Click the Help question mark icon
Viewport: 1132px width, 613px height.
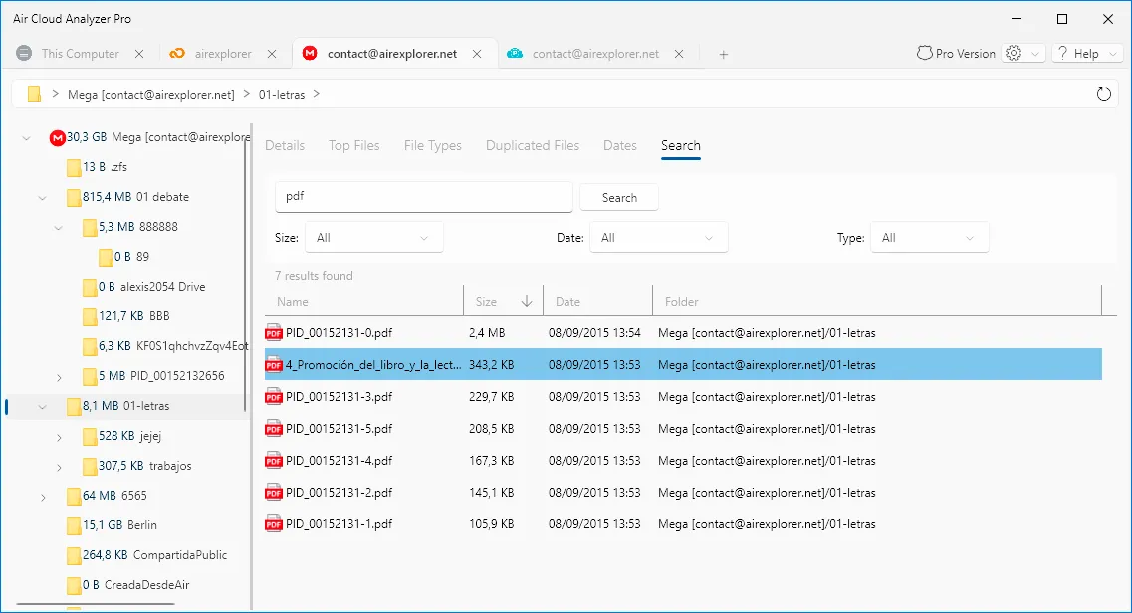(1062, 54)
